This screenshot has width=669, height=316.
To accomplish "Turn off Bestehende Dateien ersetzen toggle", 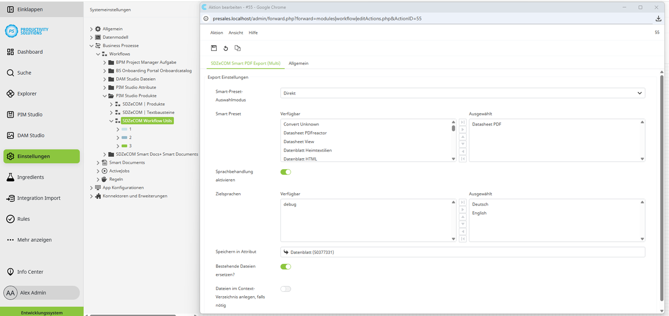I will coord(286,267).
